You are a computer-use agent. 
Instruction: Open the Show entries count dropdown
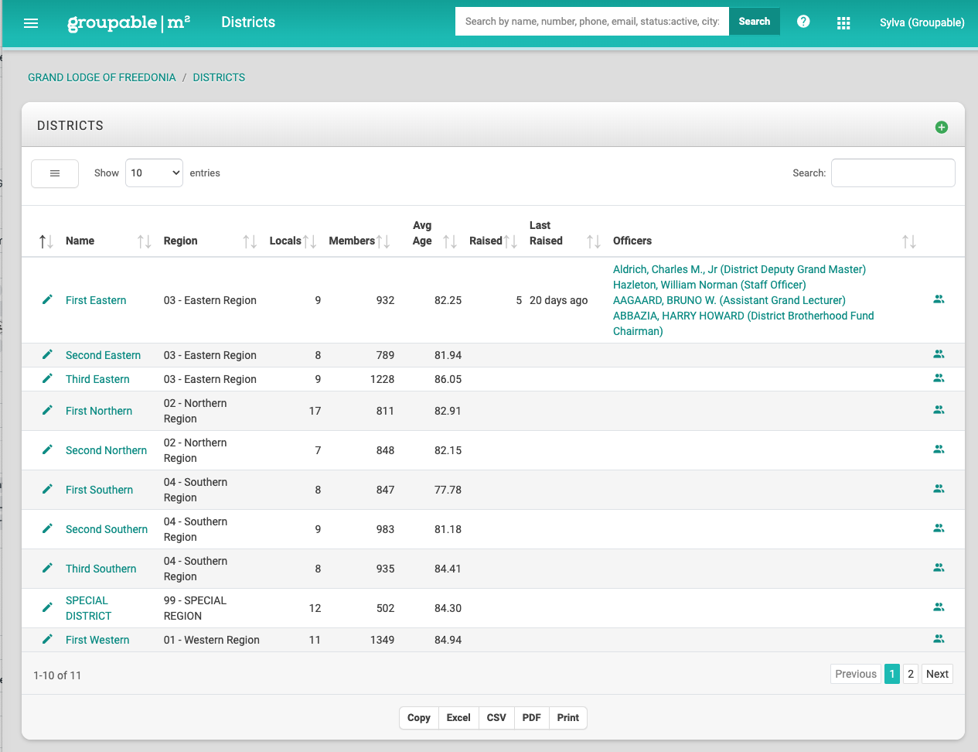coord(154,173)
